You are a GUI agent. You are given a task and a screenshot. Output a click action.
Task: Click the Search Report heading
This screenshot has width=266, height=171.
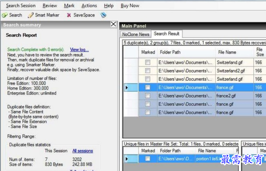point(21,35)
